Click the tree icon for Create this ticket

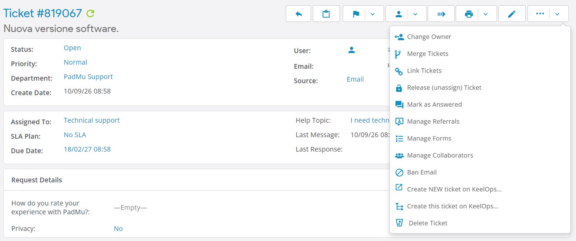tap(399, 207)
